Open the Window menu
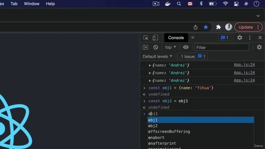 [x=31, y=4]
